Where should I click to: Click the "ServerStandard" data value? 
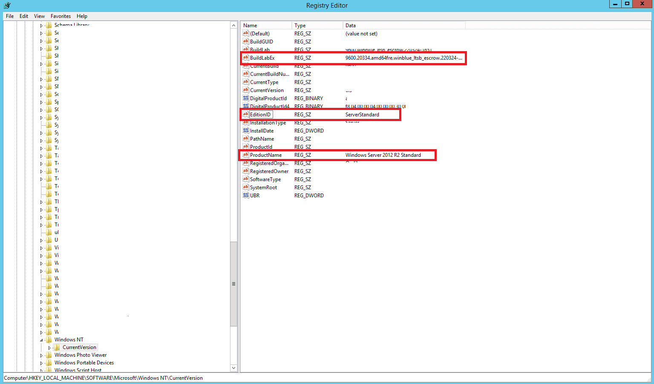(362, 115)
